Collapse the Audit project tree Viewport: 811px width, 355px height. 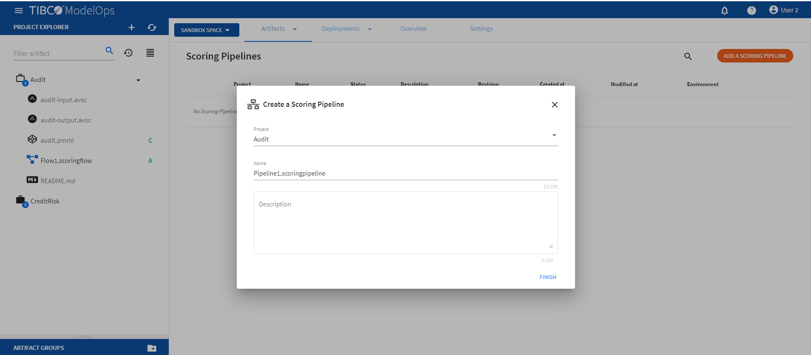click(138, 80)
